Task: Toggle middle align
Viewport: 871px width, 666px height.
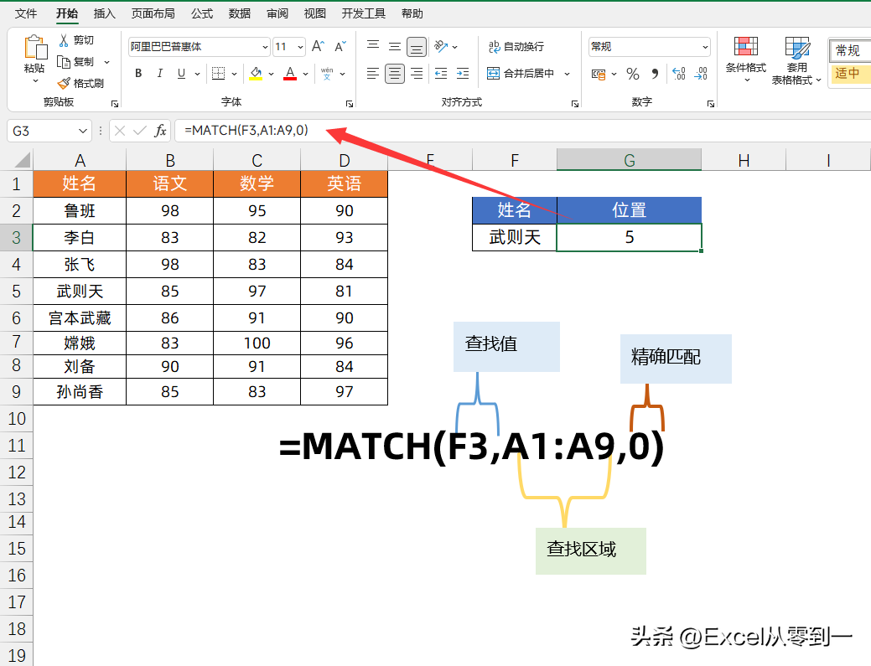Action: (x=394, y=47)
